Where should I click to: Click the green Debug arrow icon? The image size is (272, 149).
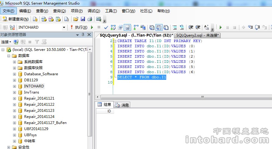tap(92, 27)
